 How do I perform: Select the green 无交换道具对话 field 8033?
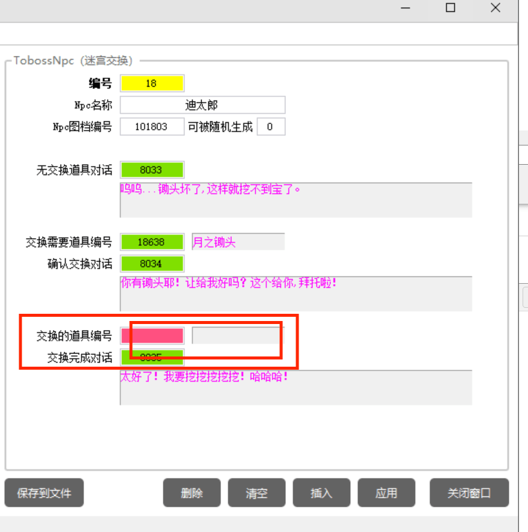click(152, 170)
